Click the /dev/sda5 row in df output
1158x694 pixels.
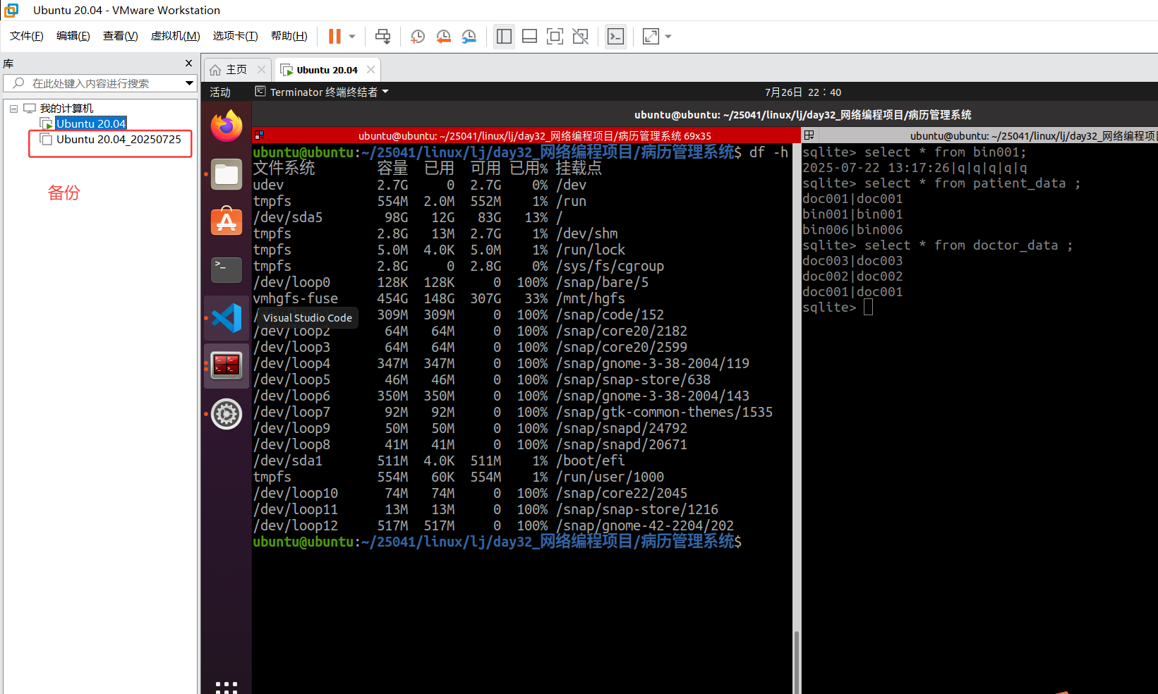click(407, 217)
